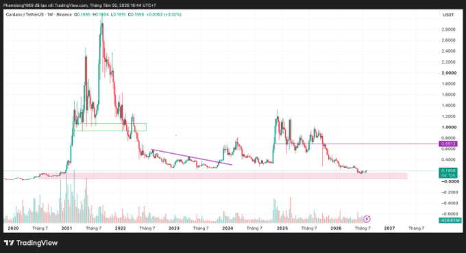
Task: Click the bold 1.0000 price axis label
Action: tap(449, 127)
